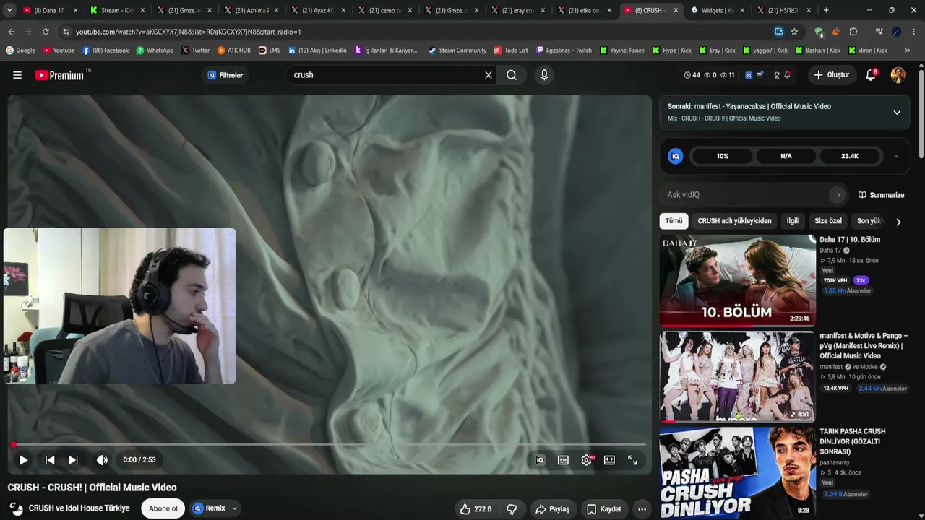Go back to the previous page

(11, 32)
